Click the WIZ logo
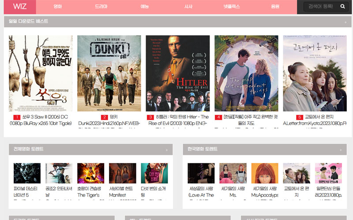The width and height of the screenshot is (353, 220). (x=20, y=7)
